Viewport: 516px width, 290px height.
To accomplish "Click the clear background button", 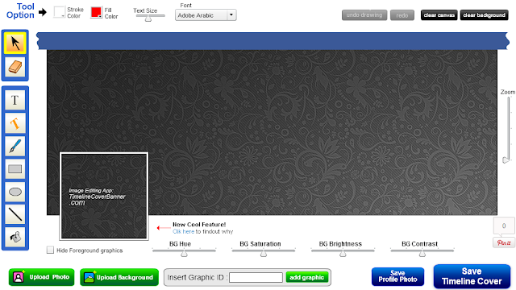I will [484, 15].
